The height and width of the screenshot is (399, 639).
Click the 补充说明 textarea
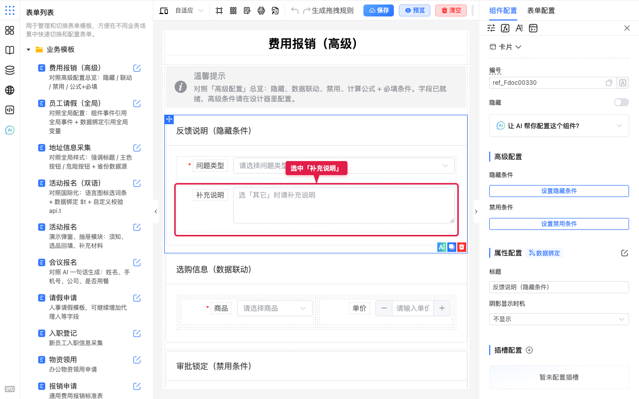[344, 205]
